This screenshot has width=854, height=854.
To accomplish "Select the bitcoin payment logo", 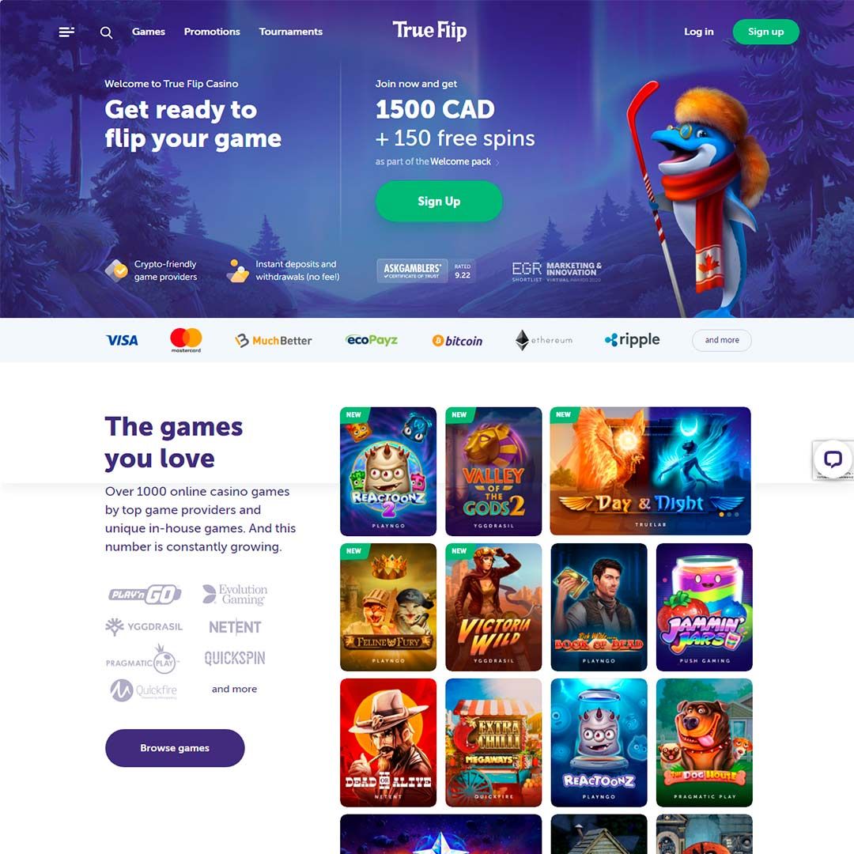I will click(458, 341).
